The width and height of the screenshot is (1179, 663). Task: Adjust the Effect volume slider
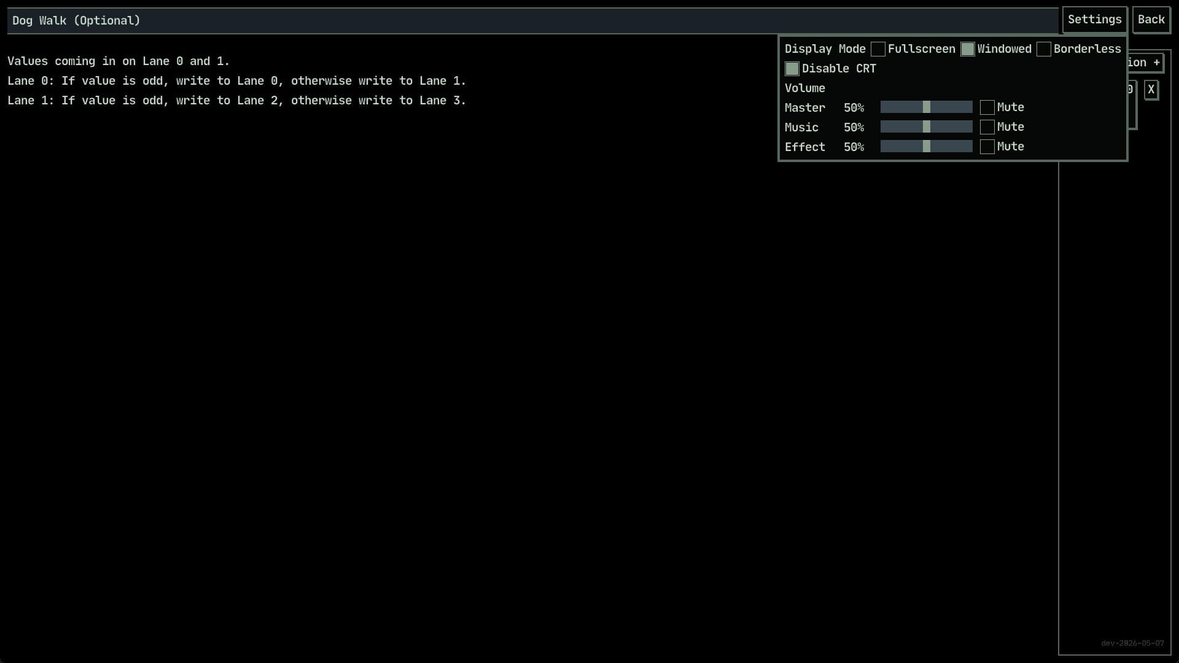tap(927, 147)
